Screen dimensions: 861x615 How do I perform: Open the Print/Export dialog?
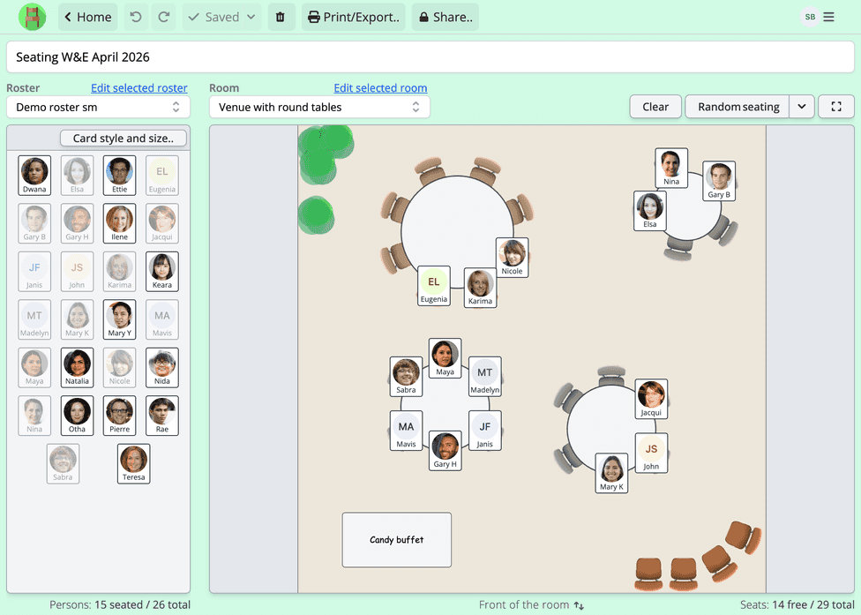(x=353, y=17)
